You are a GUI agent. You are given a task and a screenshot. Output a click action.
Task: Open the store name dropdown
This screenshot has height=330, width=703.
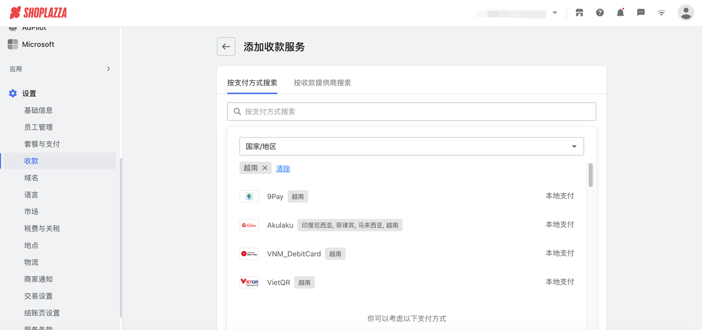(516, 12)
